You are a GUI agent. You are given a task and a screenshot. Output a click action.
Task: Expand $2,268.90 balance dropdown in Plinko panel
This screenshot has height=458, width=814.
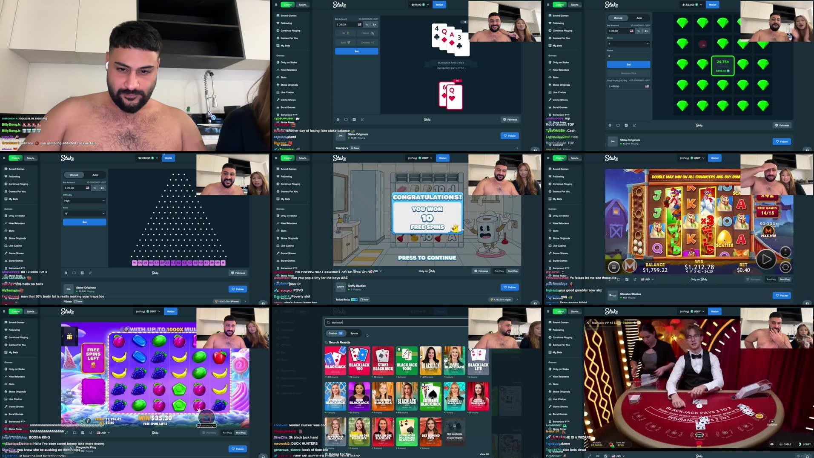pyautogui.click(x=148, y=158)
